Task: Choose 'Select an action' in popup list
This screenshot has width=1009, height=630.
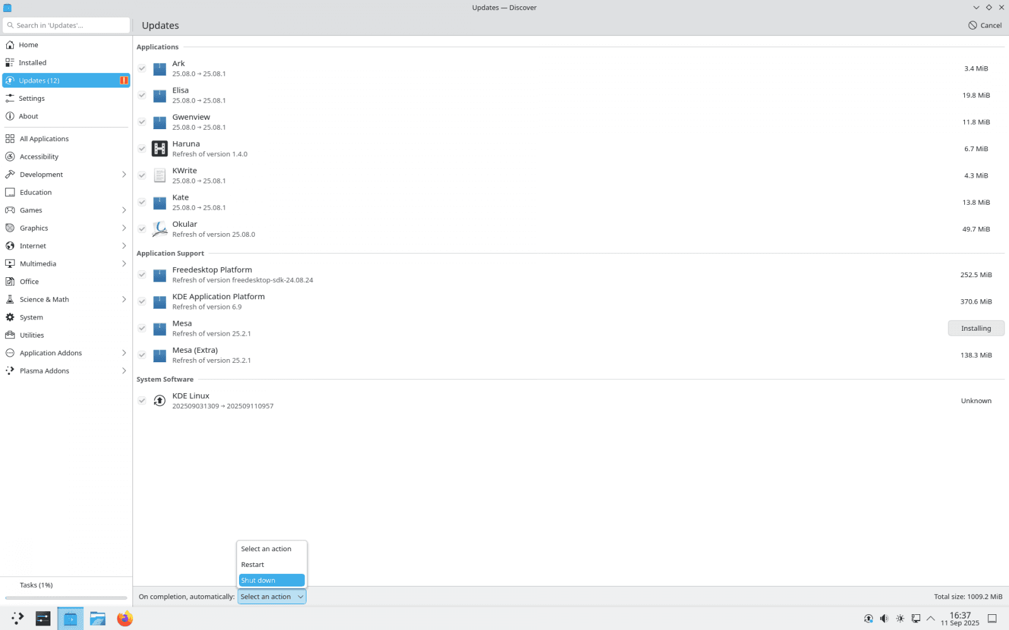Action: pos(272,549)
